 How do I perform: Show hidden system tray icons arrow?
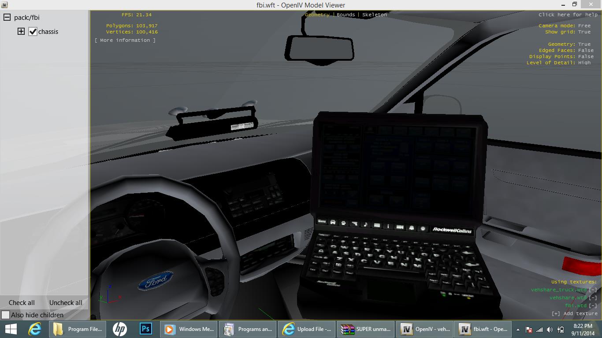[518, 330]
